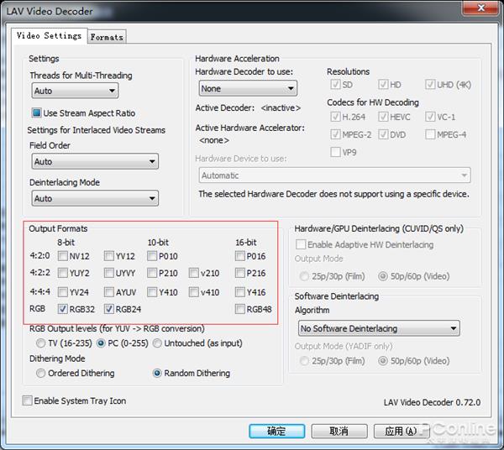
Task: Select Untouched (as input) output level
Action: (157, 343)
